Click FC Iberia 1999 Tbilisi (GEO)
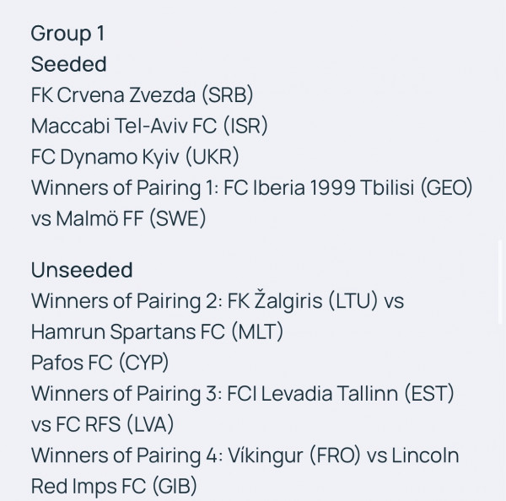The image size is (506, 501). click(348, 187)
